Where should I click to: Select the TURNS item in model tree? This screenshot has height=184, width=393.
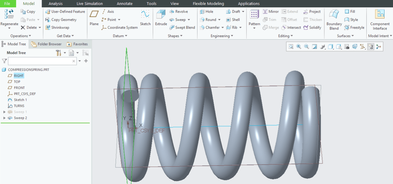19,106
